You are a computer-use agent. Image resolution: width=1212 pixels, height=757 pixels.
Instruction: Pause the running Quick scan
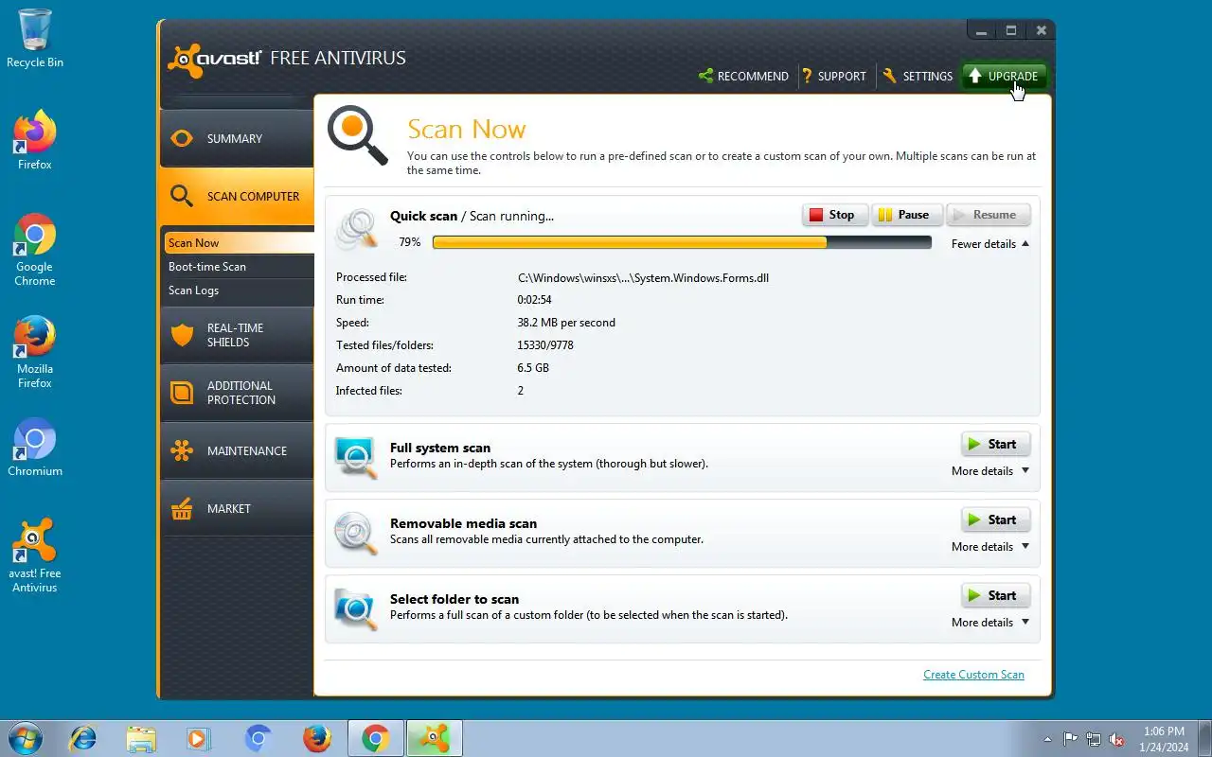coord(906,215)
